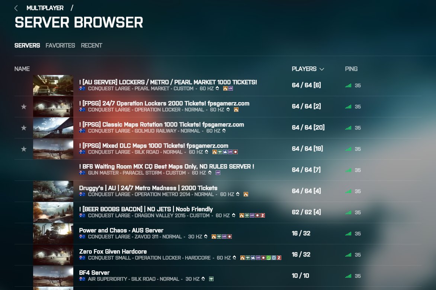Select the 'BF6 Waiting Room MIX CQ' server
The width and height of the screenshot is (436, 290).
click(218, 170)
